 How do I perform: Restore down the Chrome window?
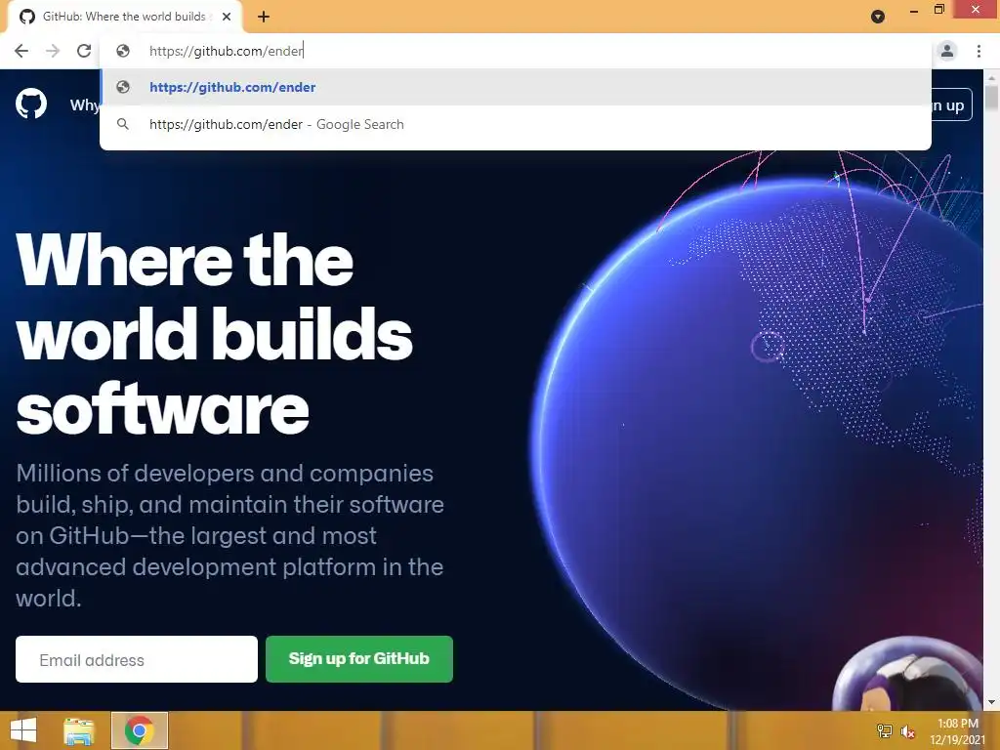click(938, 10)
